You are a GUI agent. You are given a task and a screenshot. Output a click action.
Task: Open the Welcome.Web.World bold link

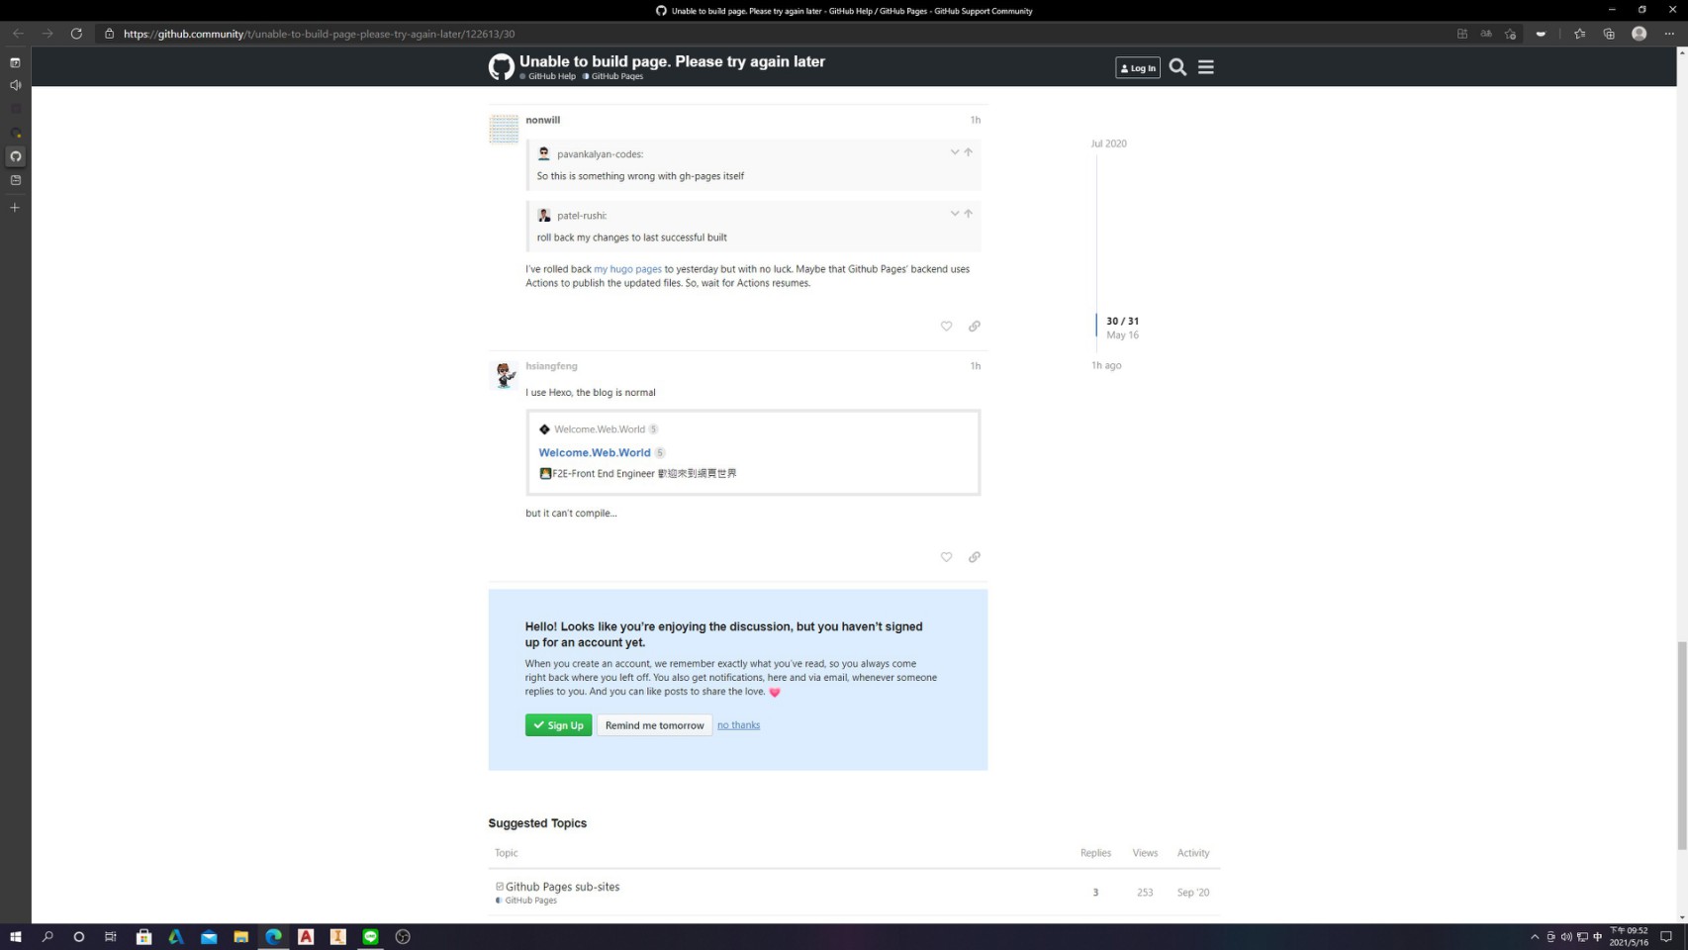click(x=595, y=453)
